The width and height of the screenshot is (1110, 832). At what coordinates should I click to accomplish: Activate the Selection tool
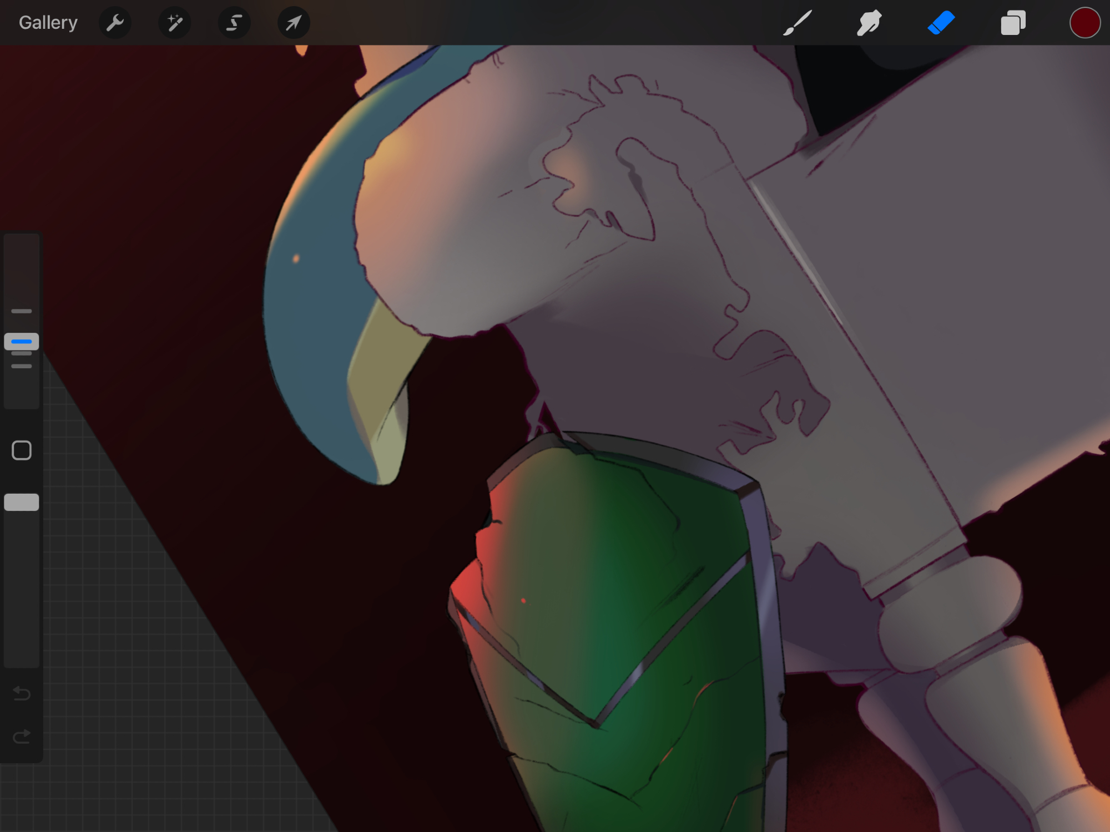[x=234, y=23]
